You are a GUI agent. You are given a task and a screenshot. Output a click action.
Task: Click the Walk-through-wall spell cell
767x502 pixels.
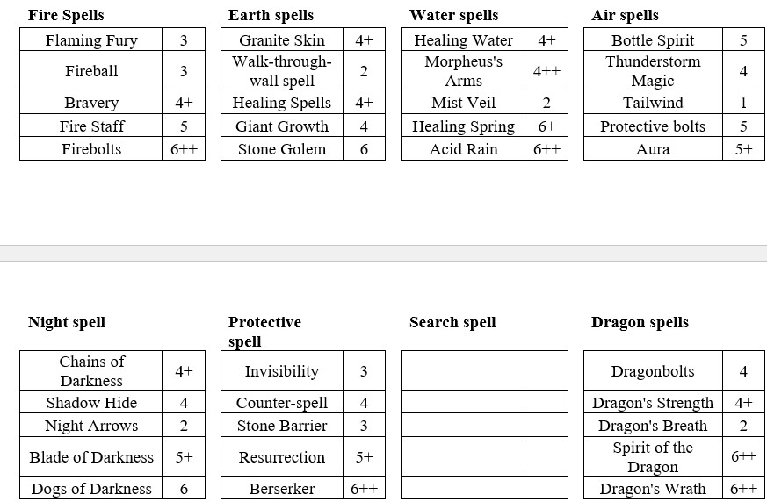[282, 71]
